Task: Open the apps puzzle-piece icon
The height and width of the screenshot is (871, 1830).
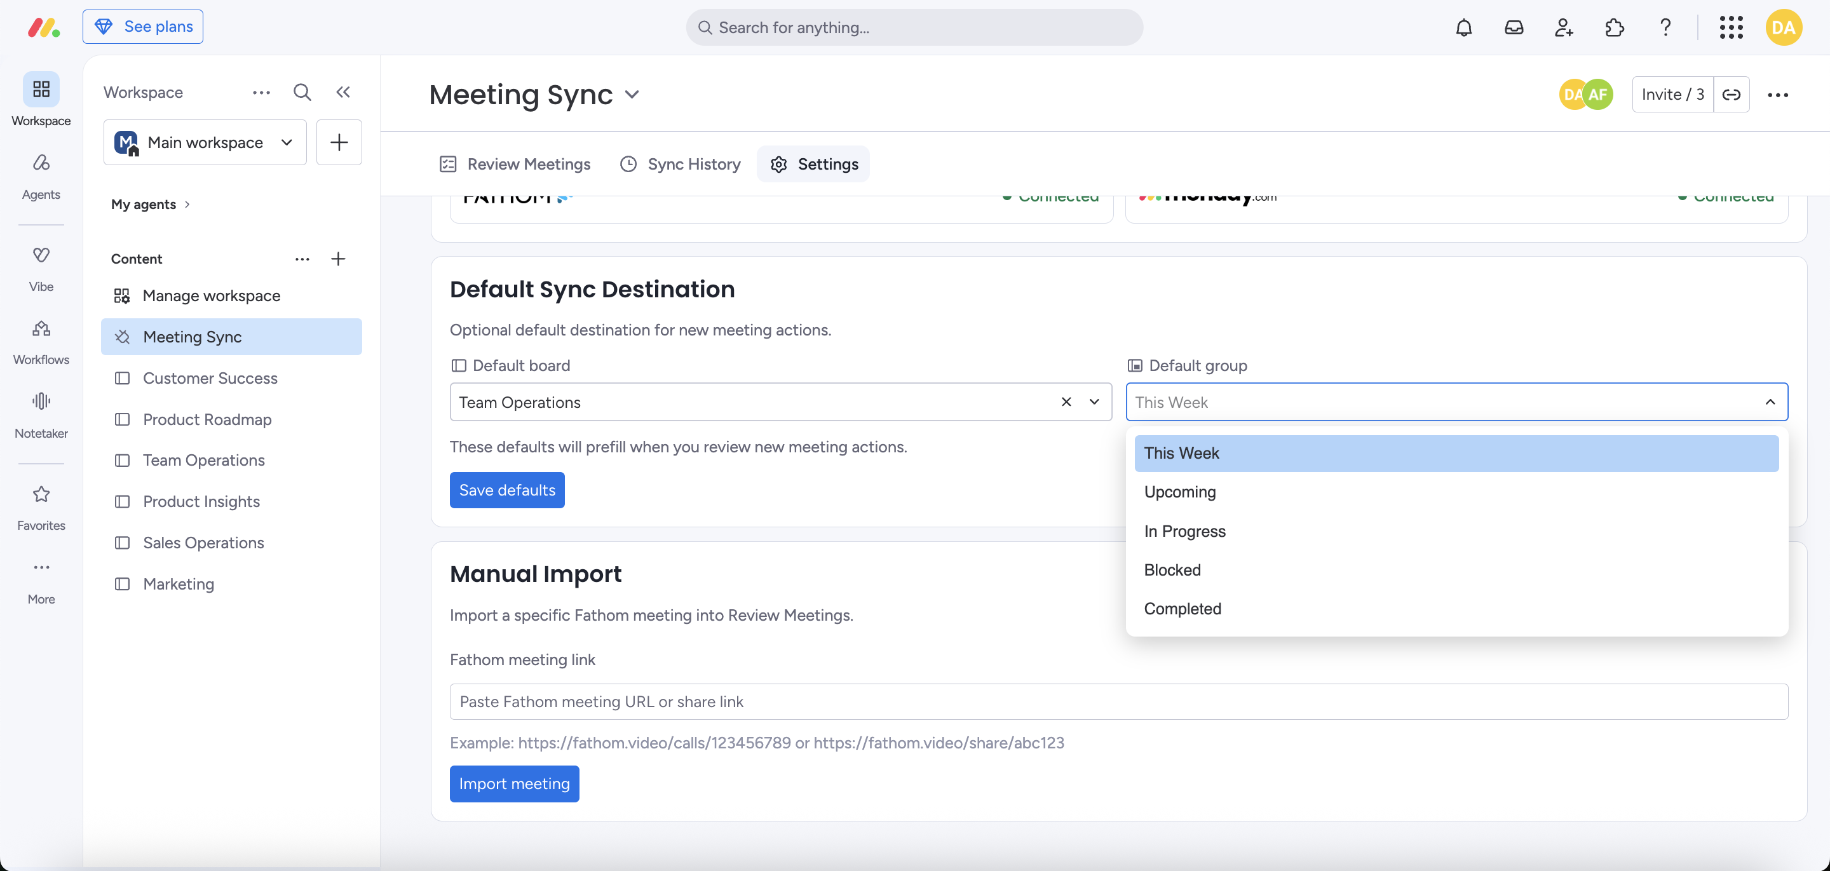Action: click(1614, 27)
